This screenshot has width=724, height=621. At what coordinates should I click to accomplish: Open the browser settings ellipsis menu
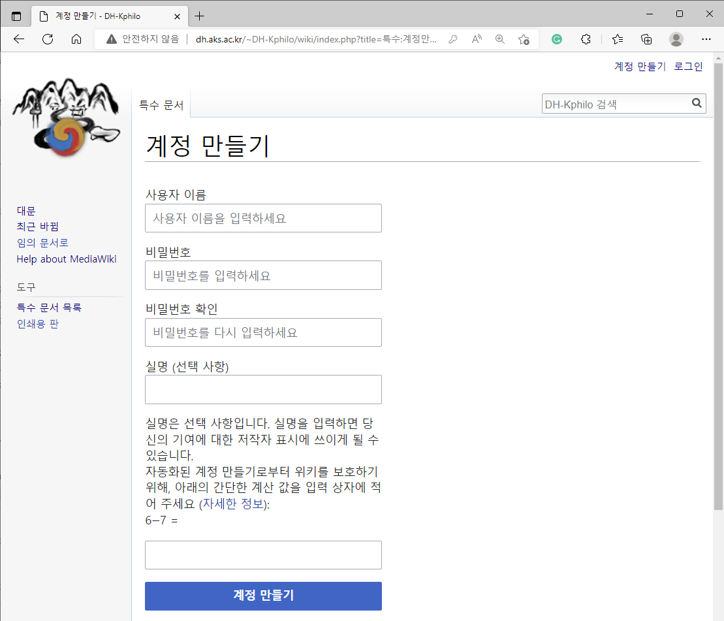(706, 39)
